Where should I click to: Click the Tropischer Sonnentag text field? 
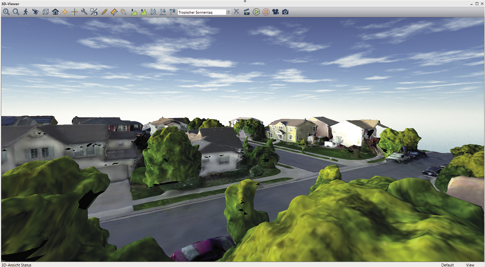coord(202,12)
